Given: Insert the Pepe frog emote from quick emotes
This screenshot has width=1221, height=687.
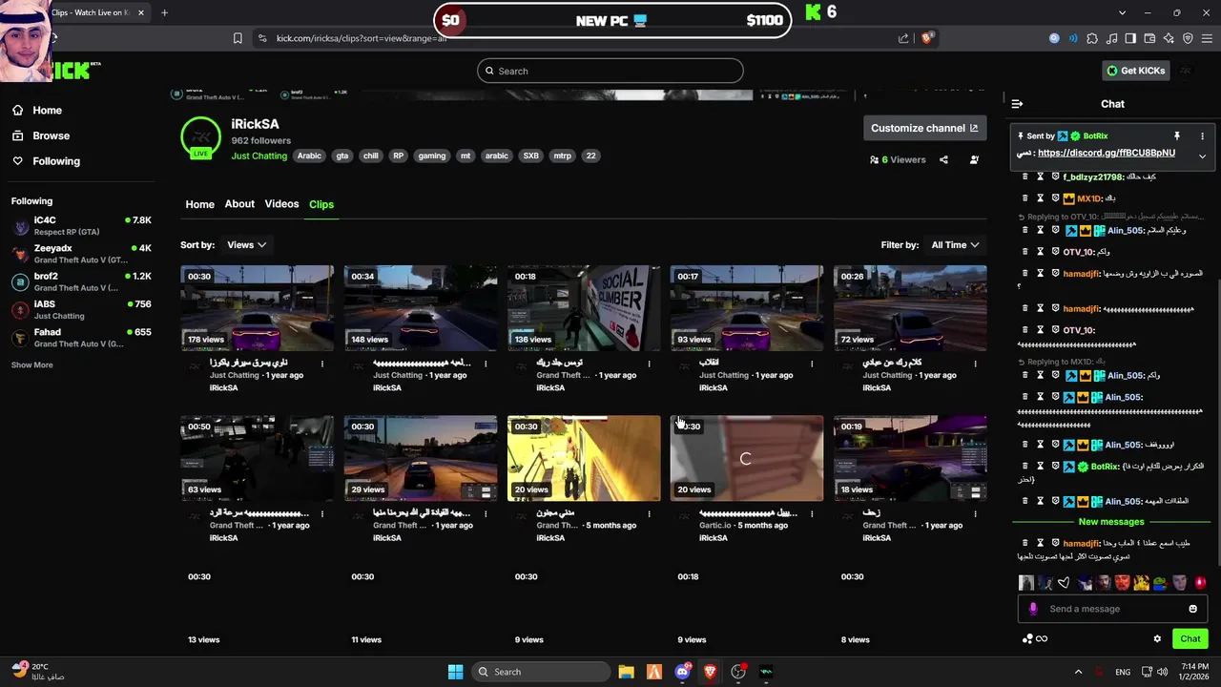Looking at the screenshot, I should 1161,583.
